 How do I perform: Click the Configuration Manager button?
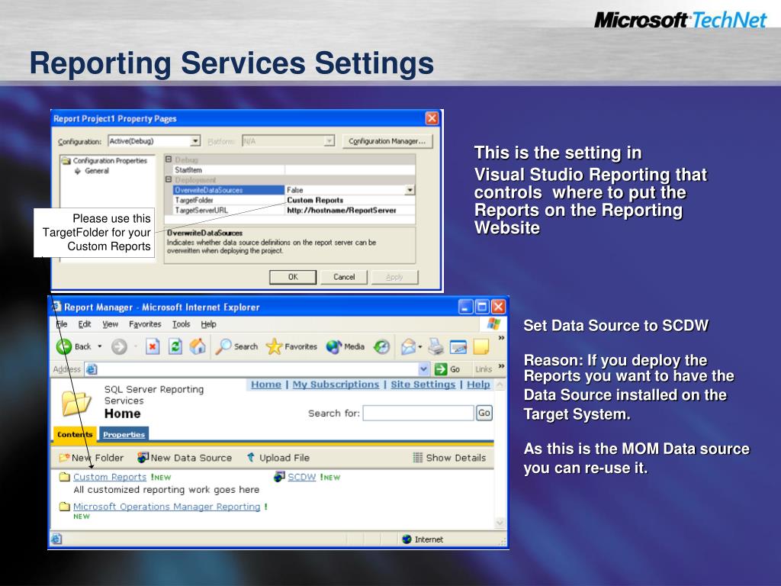coord(387,141)
